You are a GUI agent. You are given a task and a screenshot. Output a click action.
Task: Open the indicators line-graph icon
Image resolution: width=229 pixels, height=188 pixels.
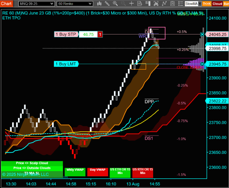(164, 4)
